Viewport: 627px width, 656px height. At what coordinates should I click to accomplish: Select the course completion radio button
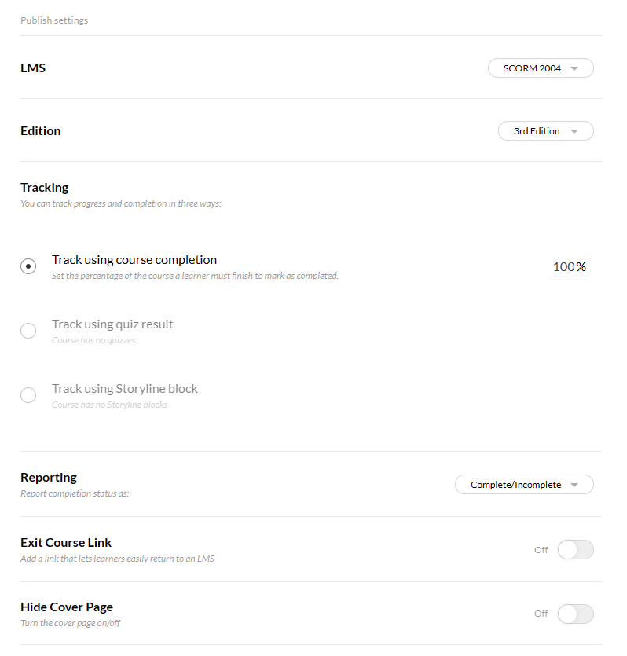(28, 266)
